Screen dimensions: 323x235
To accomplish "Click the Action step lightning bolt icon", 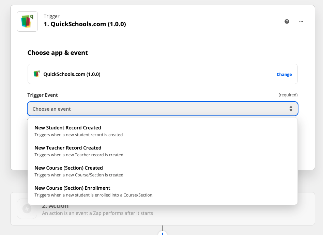I will pos(27,209).
